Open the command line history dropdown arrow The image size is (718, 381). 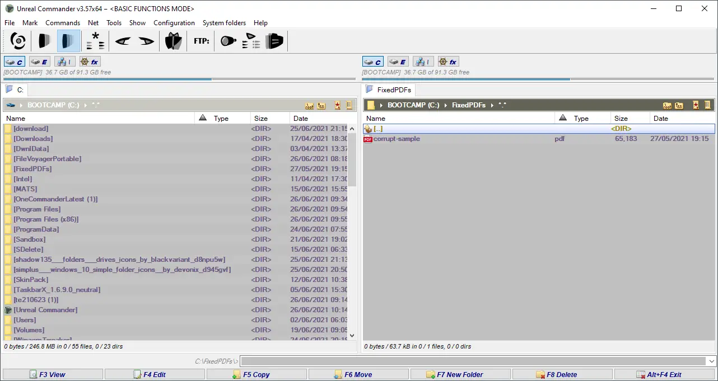(711, 361)
